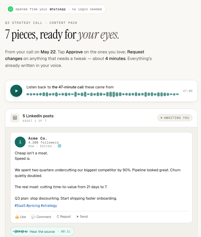Click the LinkedIn logo icon

click(15, 118)
